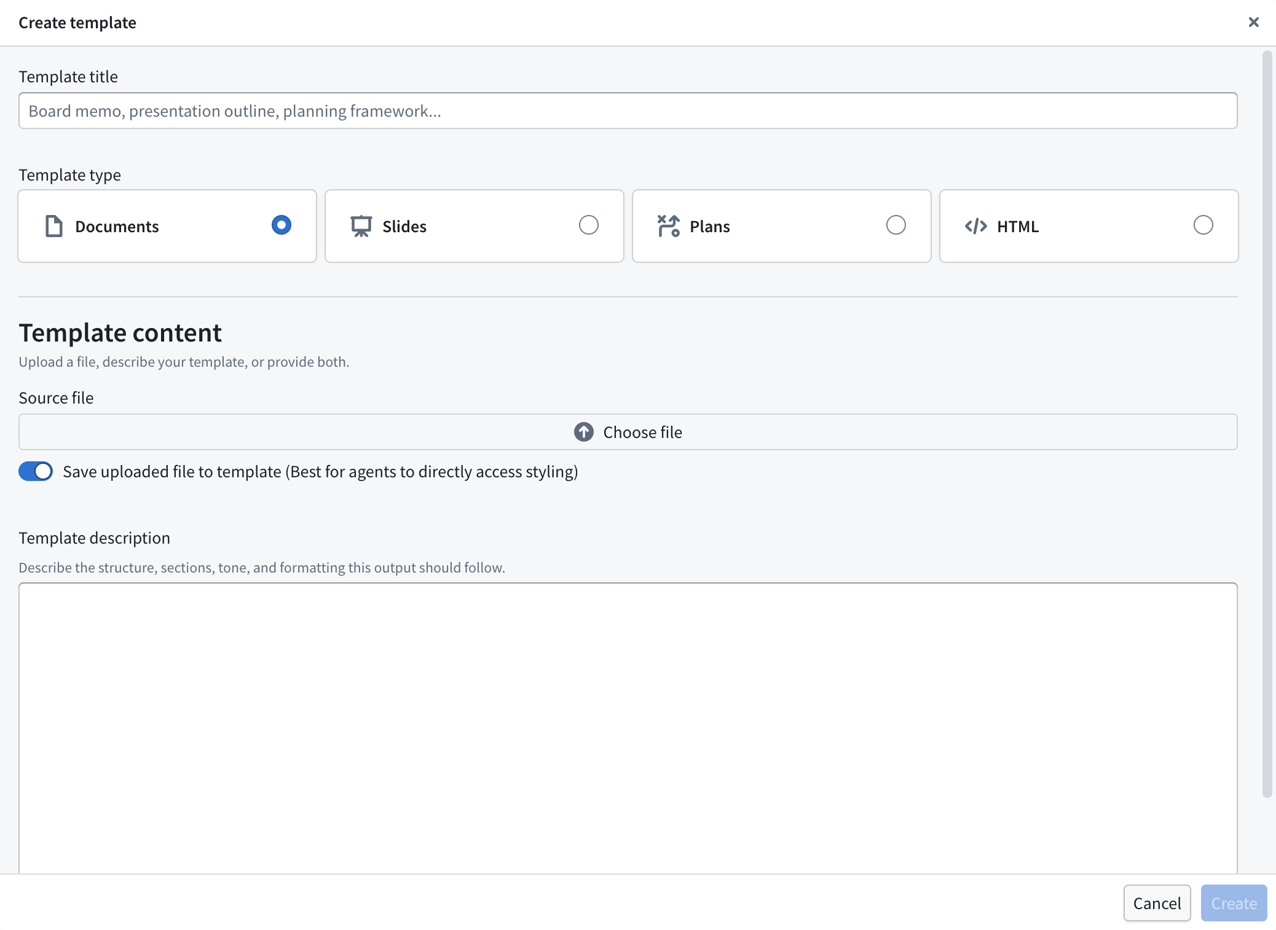Select the Slides radio button
1276x930 pixels.
pyautogui.click(x=589, y=225)
